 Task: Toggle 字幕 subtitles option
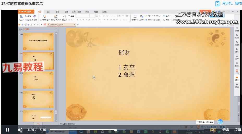click(238, 130)
